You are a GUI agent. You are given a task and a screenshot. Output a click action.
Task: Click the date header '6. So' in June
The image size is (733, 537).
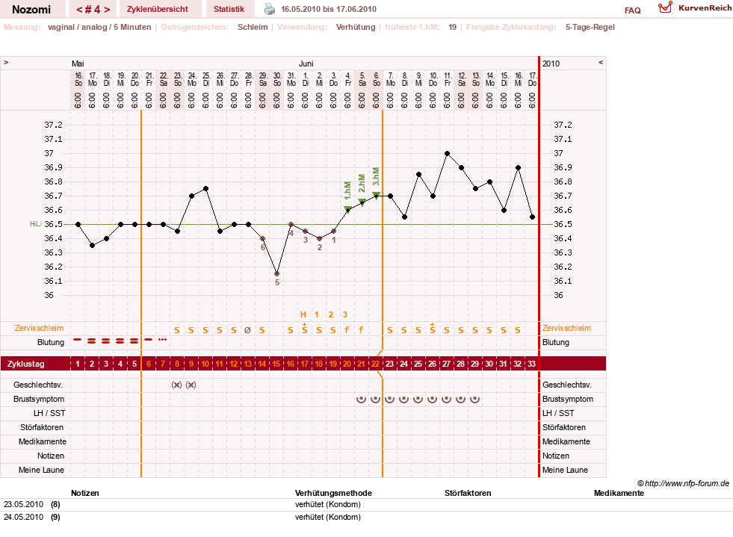pos(376,79)
